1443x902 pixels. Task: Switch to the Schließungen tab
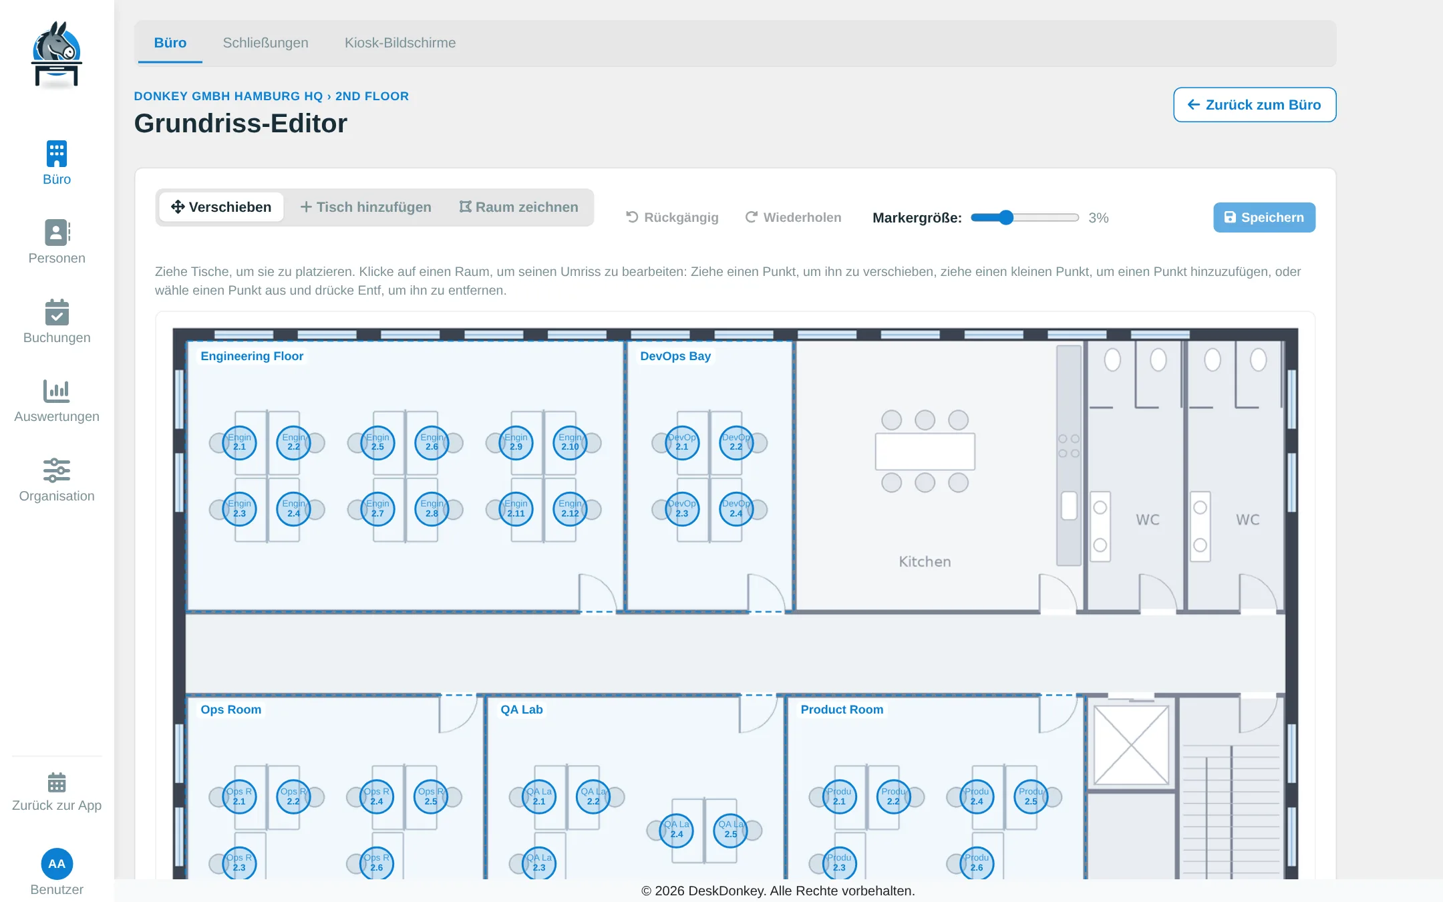tap(266, 43)
